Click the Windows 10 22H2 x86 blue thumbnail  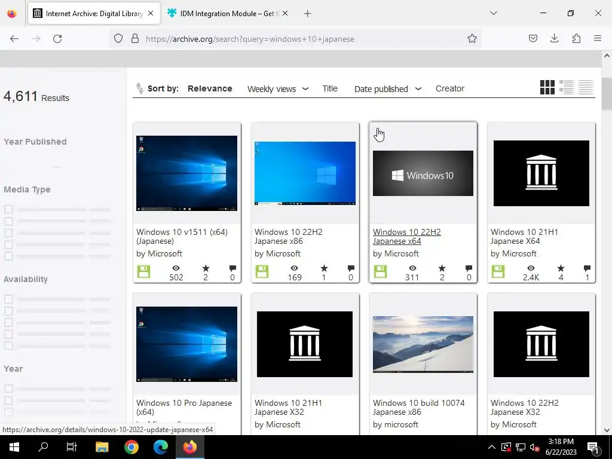(x=305, y=173)
